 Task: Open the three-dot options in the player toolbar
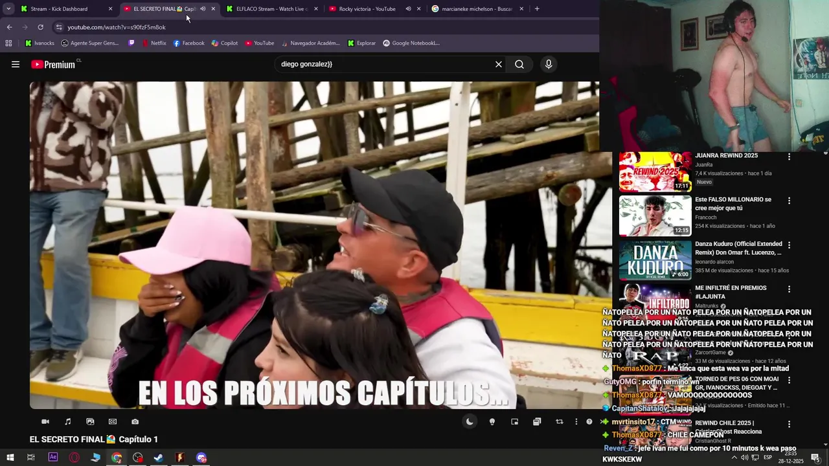pyautogui.click(x=576, y=422)
